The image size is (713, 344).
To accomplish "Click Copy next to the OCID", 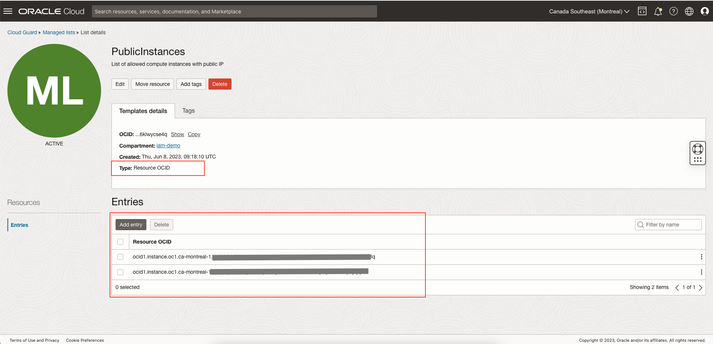I will click(194, 134).
